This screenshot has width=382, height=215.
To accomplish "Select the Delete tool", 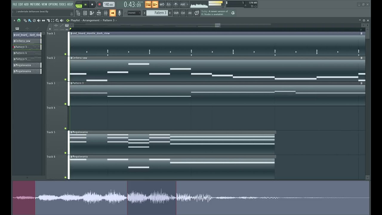I will point(34,20).
